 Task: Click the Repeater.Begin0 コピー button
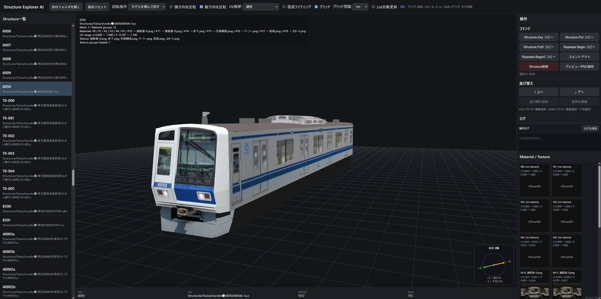pos(538,57)
